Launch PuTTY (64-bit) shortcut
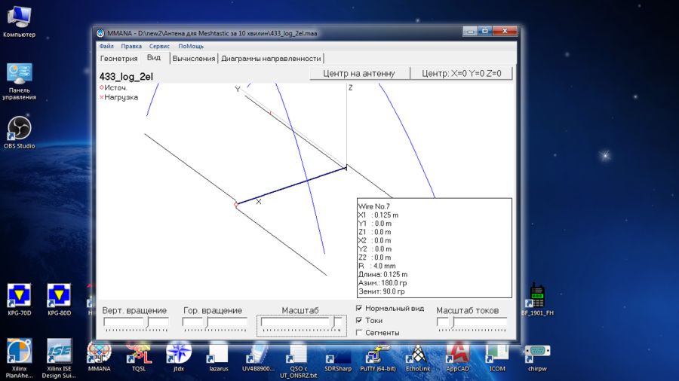The height and width of the screenshot is (381, 679). pos(378,352)
